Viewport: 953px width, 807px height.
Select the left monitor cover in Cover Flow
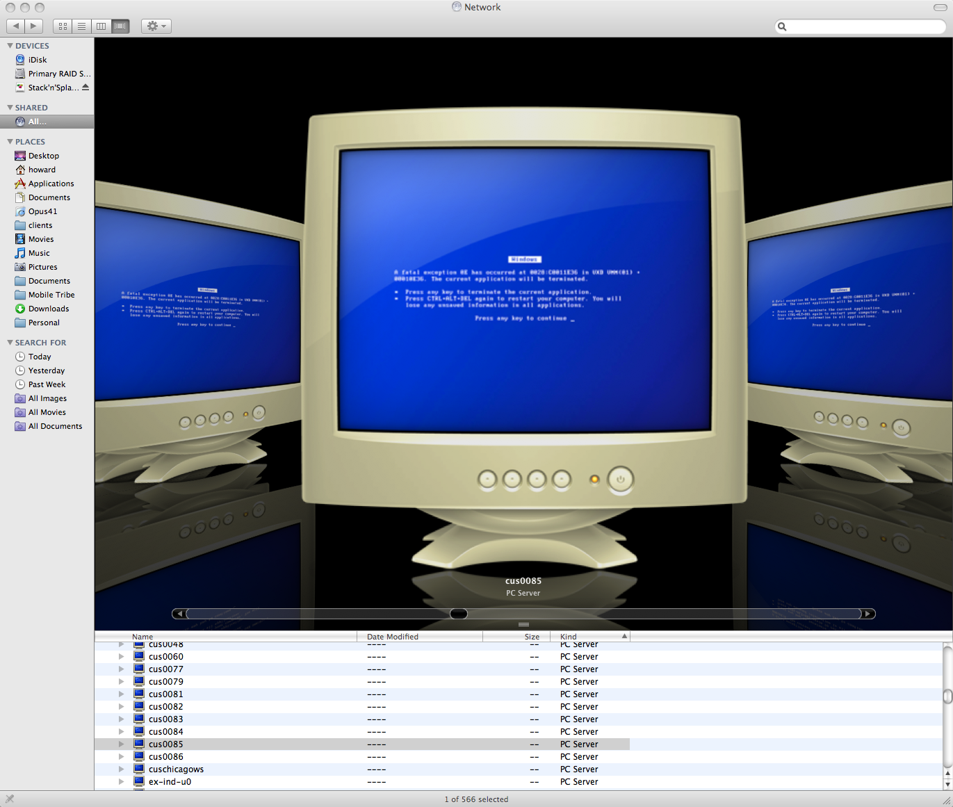tap(198, 334)
